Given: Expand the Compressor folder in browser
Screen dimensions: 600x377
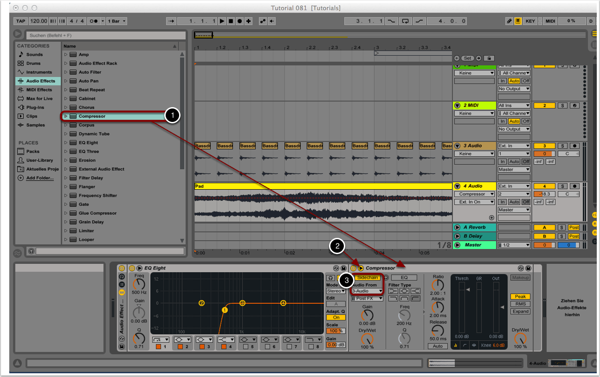Looking at the screenshot, I should (x=66, y=116).
